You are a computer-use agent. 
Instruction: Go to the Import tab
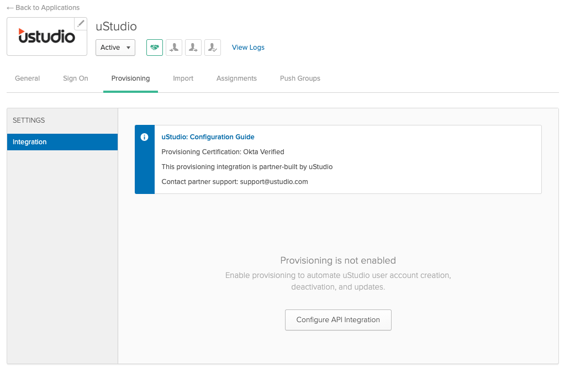(x=183, y=78)
